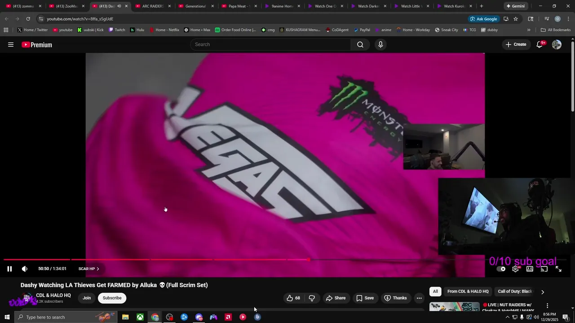Click the YouTube search field
This screenshot has height=323, width=575.
coord(270,44)
